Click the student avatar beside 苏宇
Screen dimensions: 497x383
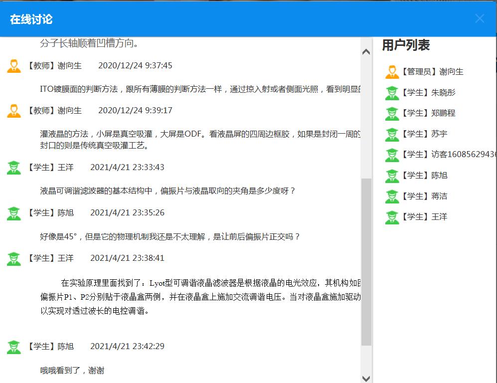click(392, 134)
